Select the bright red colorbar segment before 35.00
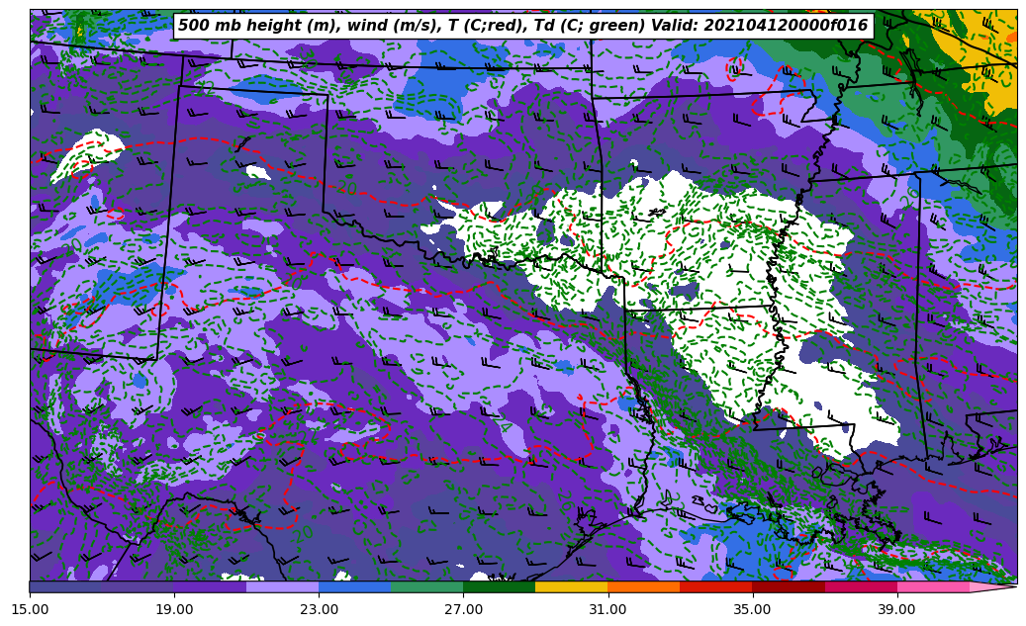The width and height of the screenshot is (1026, 626). click(715, 586)
